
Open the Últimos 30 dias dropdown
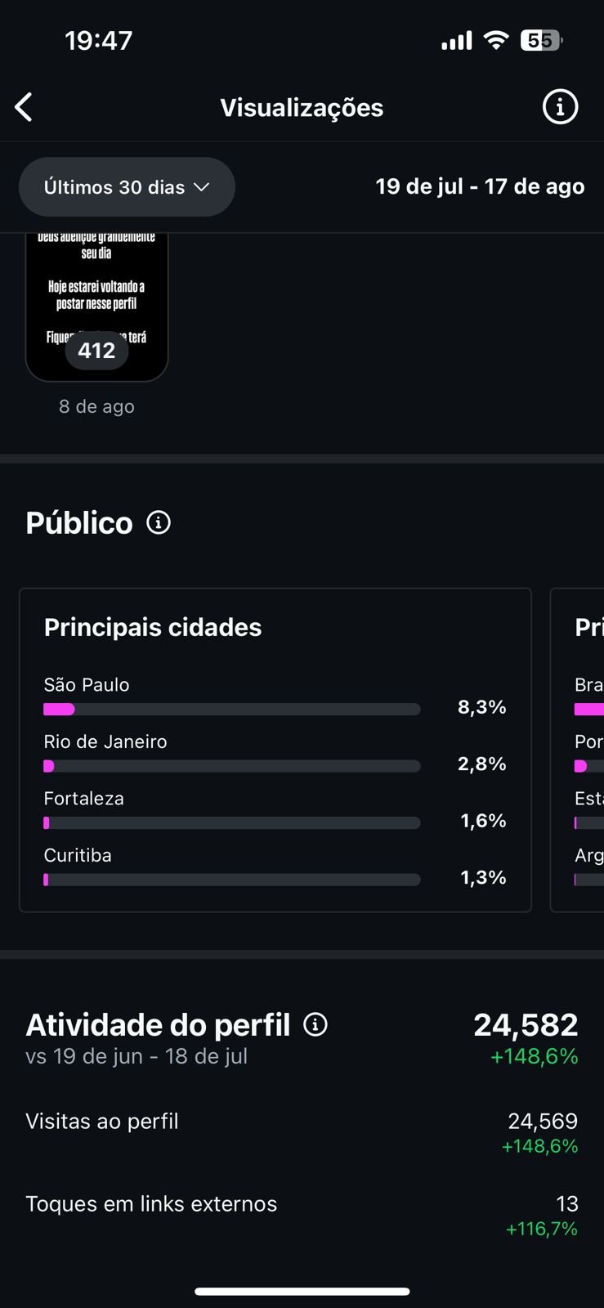(127, 187)
